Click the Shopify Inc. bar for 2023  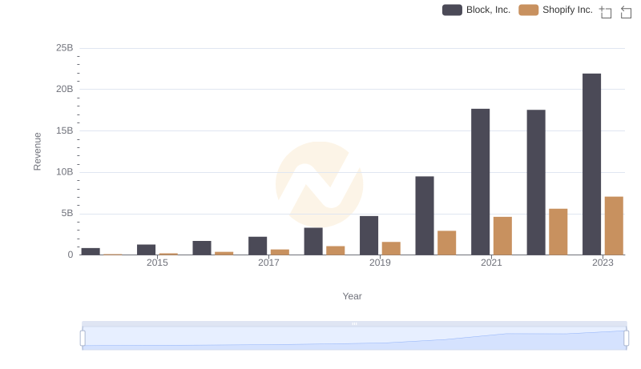point(614,227)
